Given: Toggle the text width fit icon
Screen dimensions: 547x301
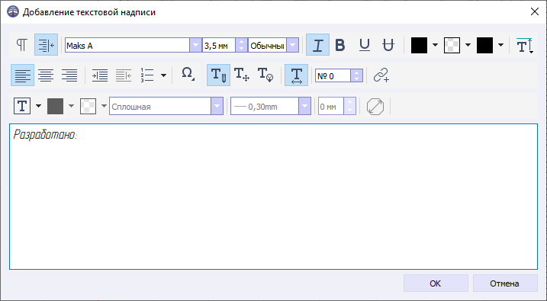Looking at the screenshot, I should tap(296, 75).
